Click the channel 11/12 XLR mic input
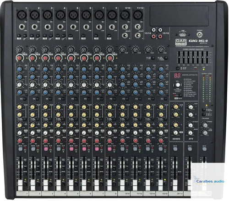229x201 pixels. click(138, 15)
